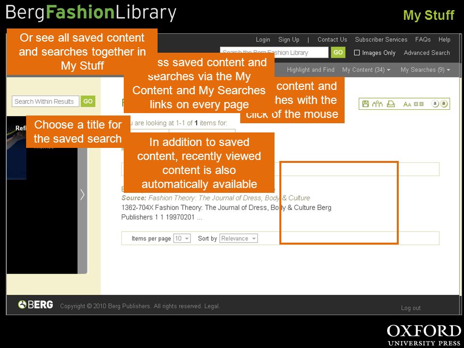Toggle the Images Only checkbox

(357, 53)
